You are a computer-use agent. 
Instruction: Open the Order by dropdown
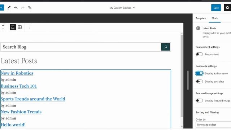[213, 125]
